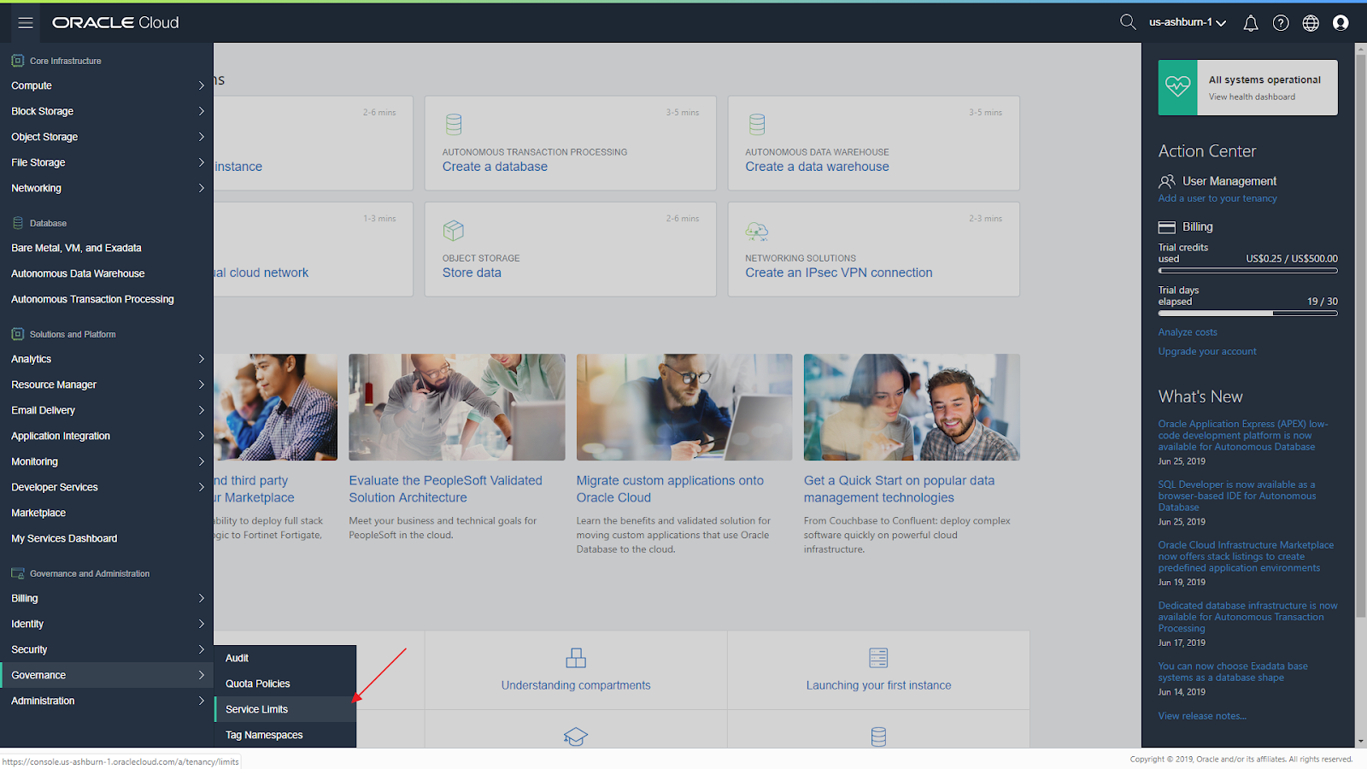Select Quota Policies menu entry
The height and width of the screenshot is (769, 1367).
[258, 684]
